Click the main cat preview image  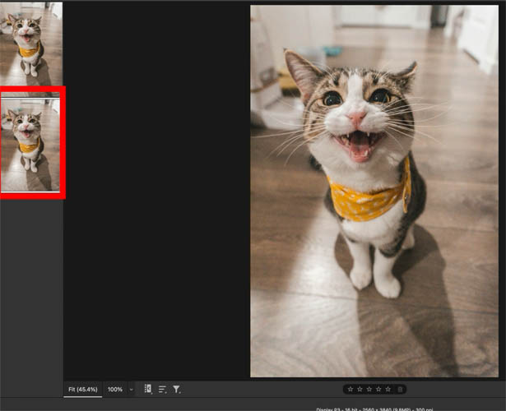click(374, 191)
